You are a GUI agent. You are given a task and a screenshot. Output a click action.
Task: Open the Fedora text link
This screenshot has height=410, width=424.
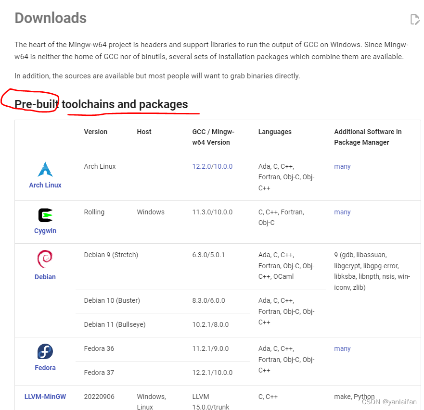(45, 368)
